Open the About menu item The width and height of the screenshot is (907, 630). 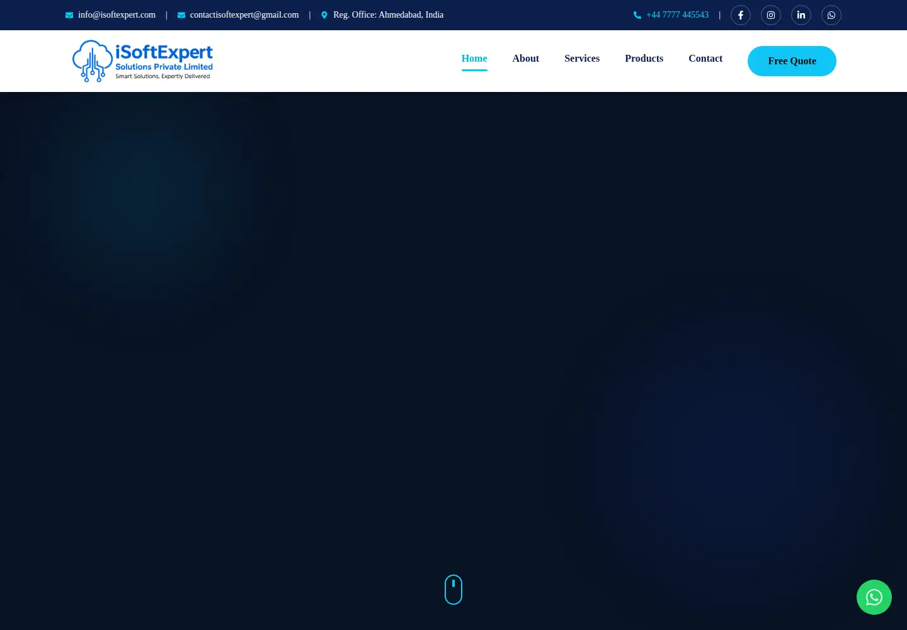pyautogui.click(x=526, y=59)
